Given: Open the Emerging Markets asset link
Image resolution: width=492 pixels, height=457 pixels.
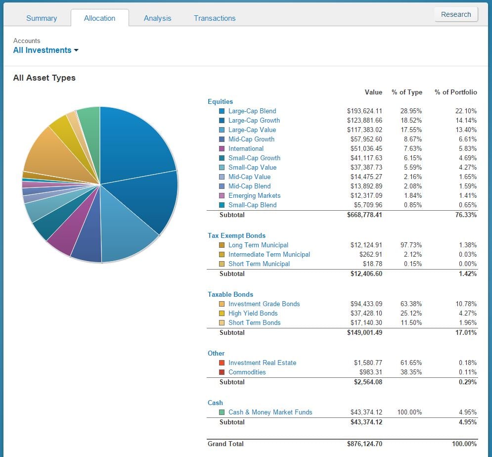Looking at the screenshot, I should (254, 196).
